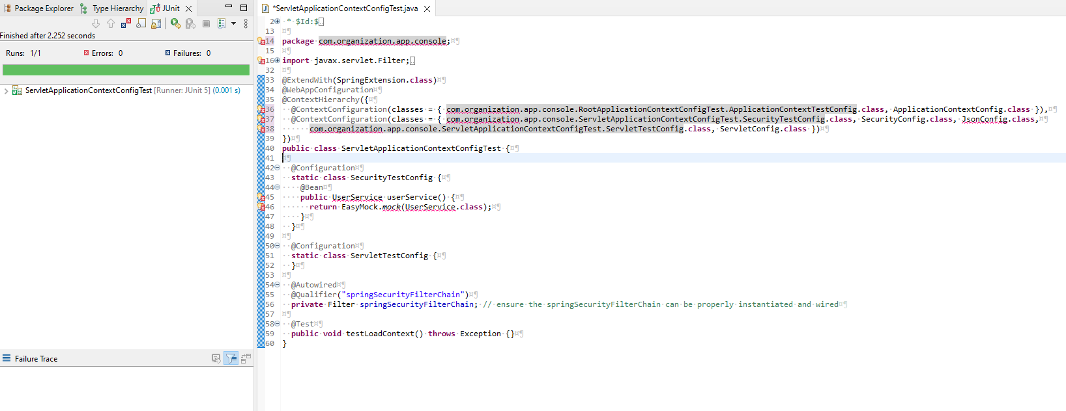
Task: Click error marker on line 37
Action: (x=261, y=119)
